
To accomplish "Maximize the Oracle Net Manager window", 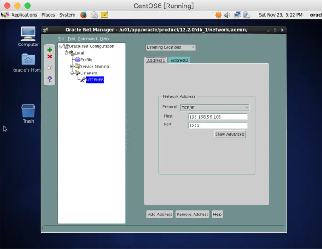I will click(x=275, y=30).
